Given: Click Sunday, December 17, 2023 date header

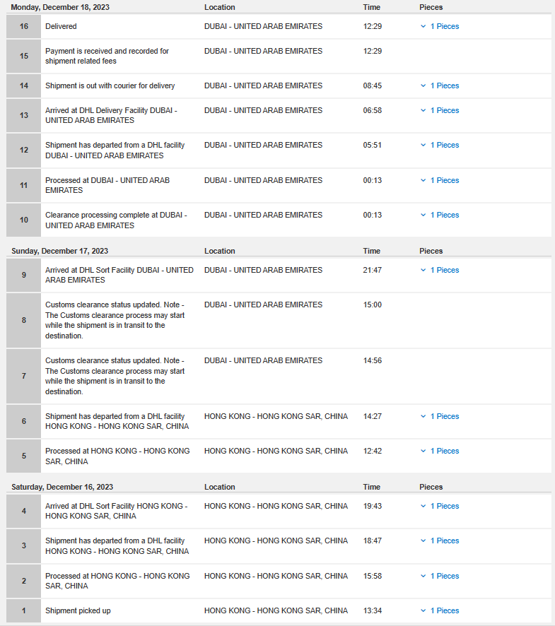Looking at the screenshot, I should (x=60, y=251).
